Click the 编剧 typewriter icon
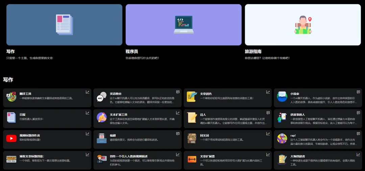Image resolution: width=365 pixels, height=171 pixels. point(101,139)
